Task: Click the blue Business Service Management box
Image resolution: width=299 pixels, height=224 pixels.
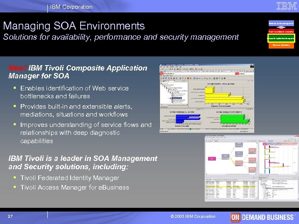Action: 281,23
